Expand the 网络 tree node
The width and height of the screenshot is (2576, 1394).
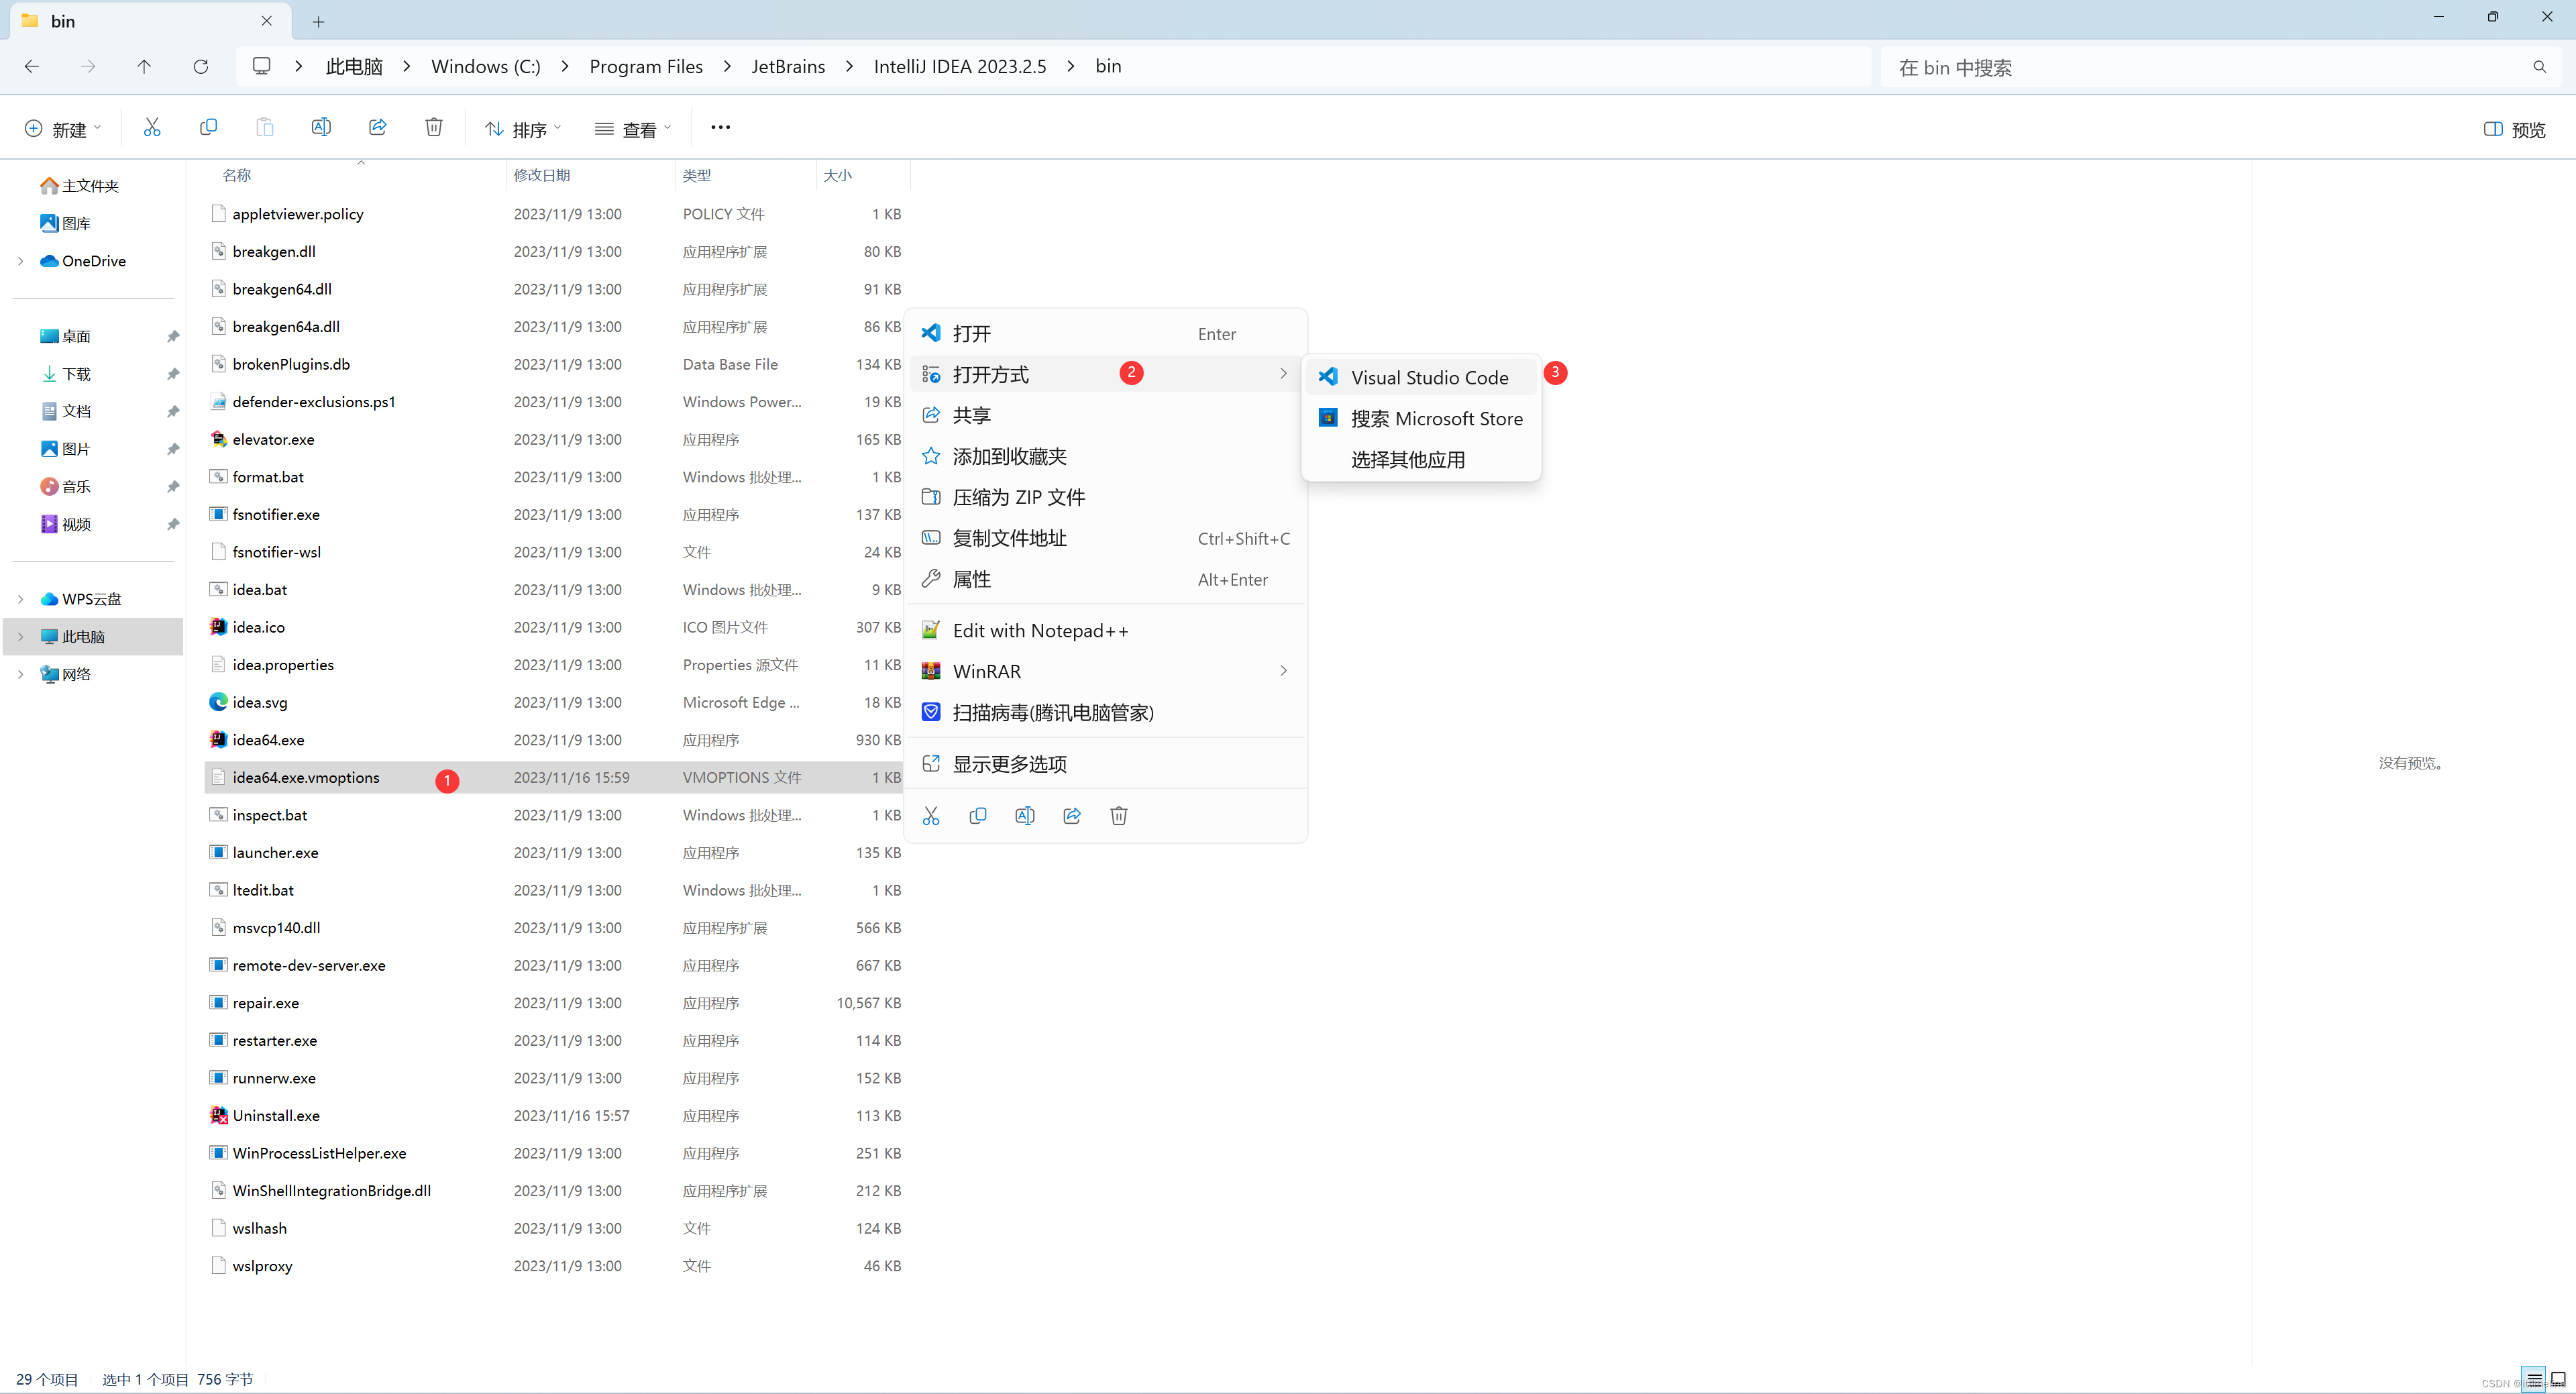[20, 674]
